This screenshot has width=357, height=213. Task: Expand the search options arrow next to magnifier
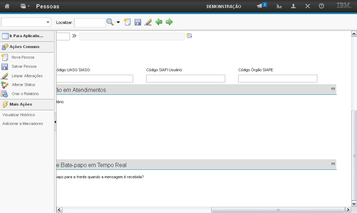[118, 22]
